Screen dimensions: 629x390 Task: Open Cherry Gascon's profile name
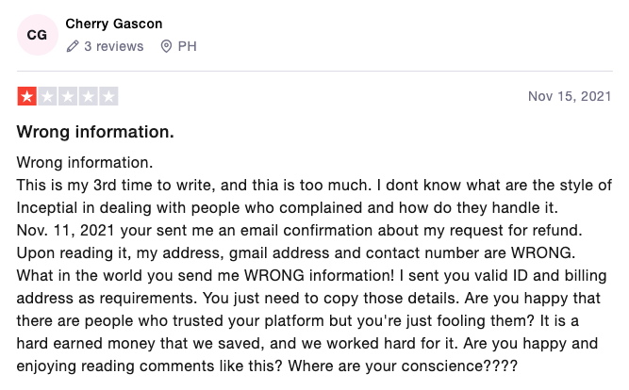(x=114, y=24)
